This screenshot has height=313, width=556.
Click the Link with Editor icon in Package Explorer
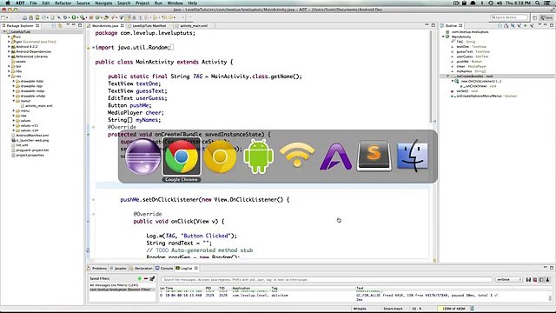(60, 25)
